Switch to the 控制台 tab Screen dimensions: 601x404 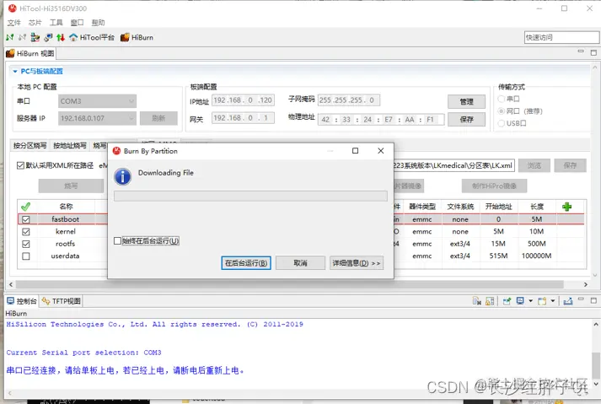coord(22,301)
